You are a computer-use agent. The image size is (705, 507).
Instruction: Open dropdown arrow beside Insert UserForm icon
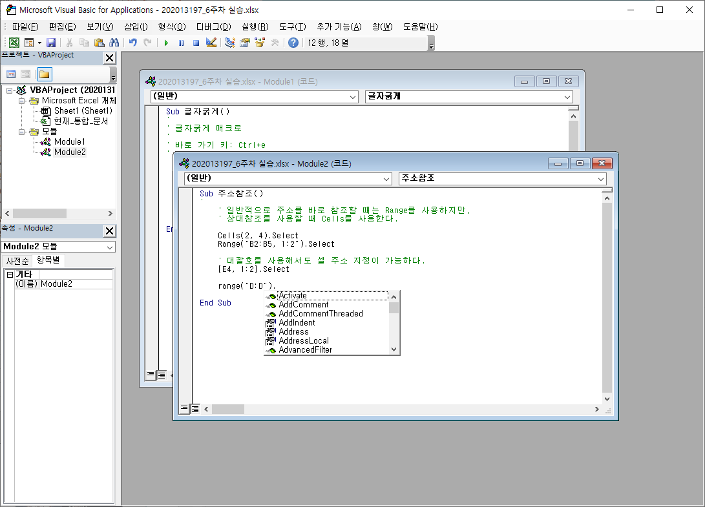[x=39, y=43]
